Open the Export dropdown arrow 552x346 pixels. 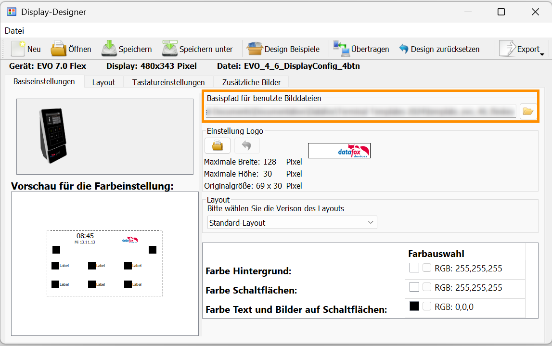pos(542,54)
